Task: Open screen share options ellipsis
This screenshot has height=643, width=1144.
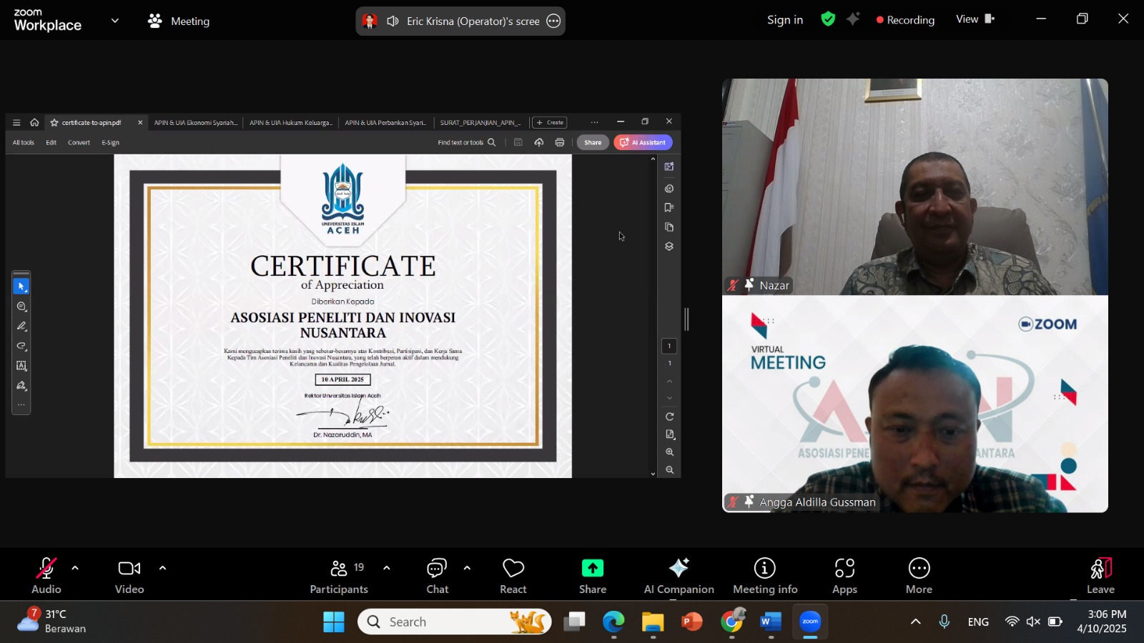Action: tap(553, 21)
